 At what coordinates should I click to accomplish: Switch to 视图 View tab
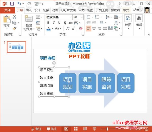(x=90, y=10)
